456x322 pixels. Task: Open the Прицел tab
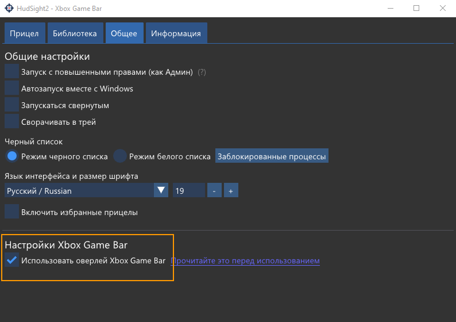25,33
